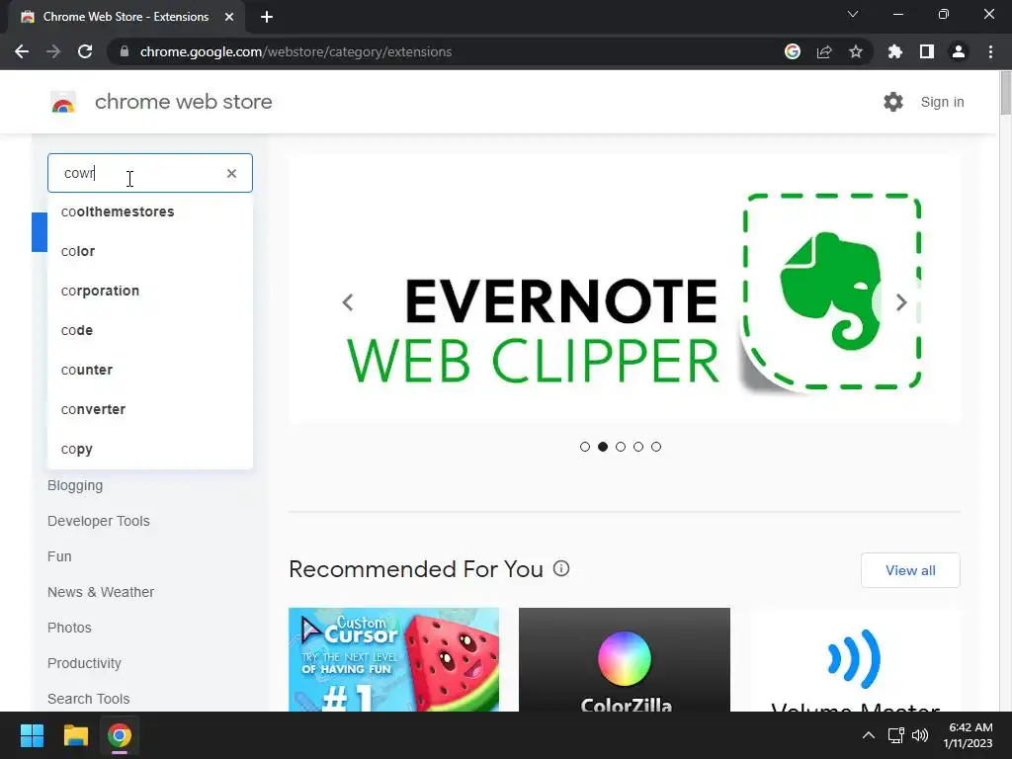Choose the 'color' suggestion

(x=150, y=251)
